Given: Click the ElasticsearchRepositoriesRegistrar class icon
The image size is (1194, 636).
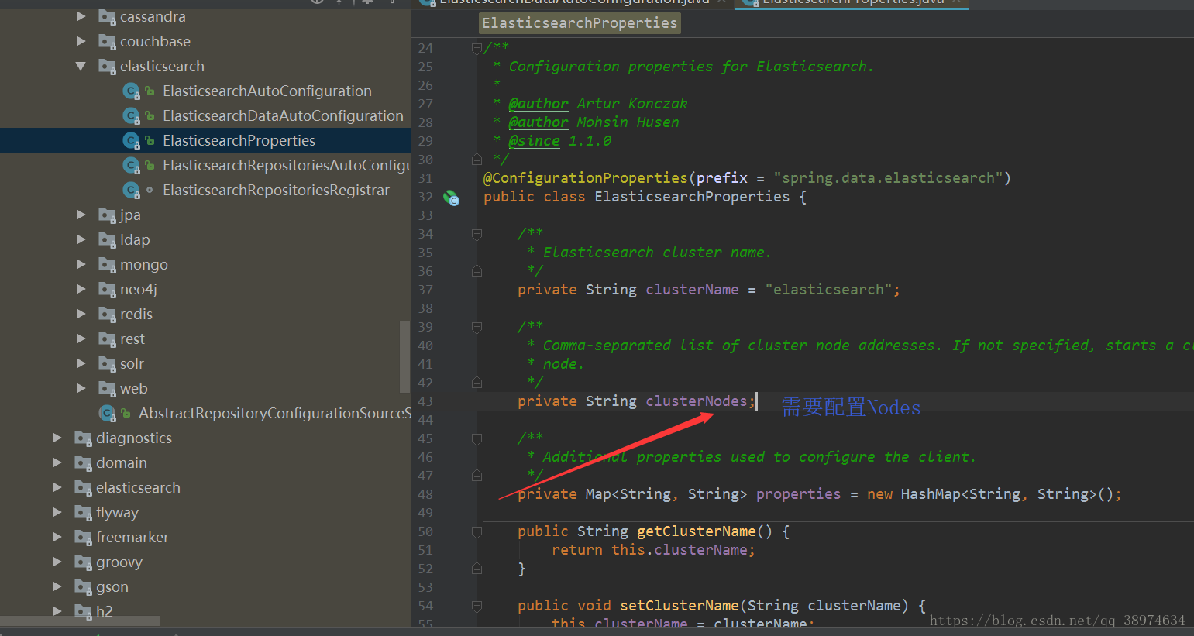Looking at the screenshot, I should pyautogui.click(x=131, y=191).
